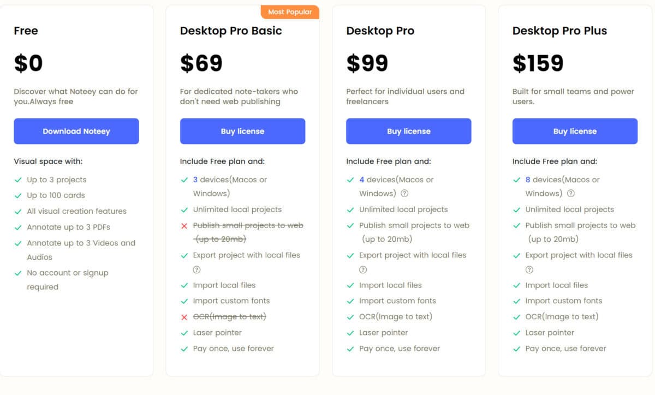Click green checkmark next to Up to 3 projects
Viewport: 655px width, 395px height.
coord(18,180)
